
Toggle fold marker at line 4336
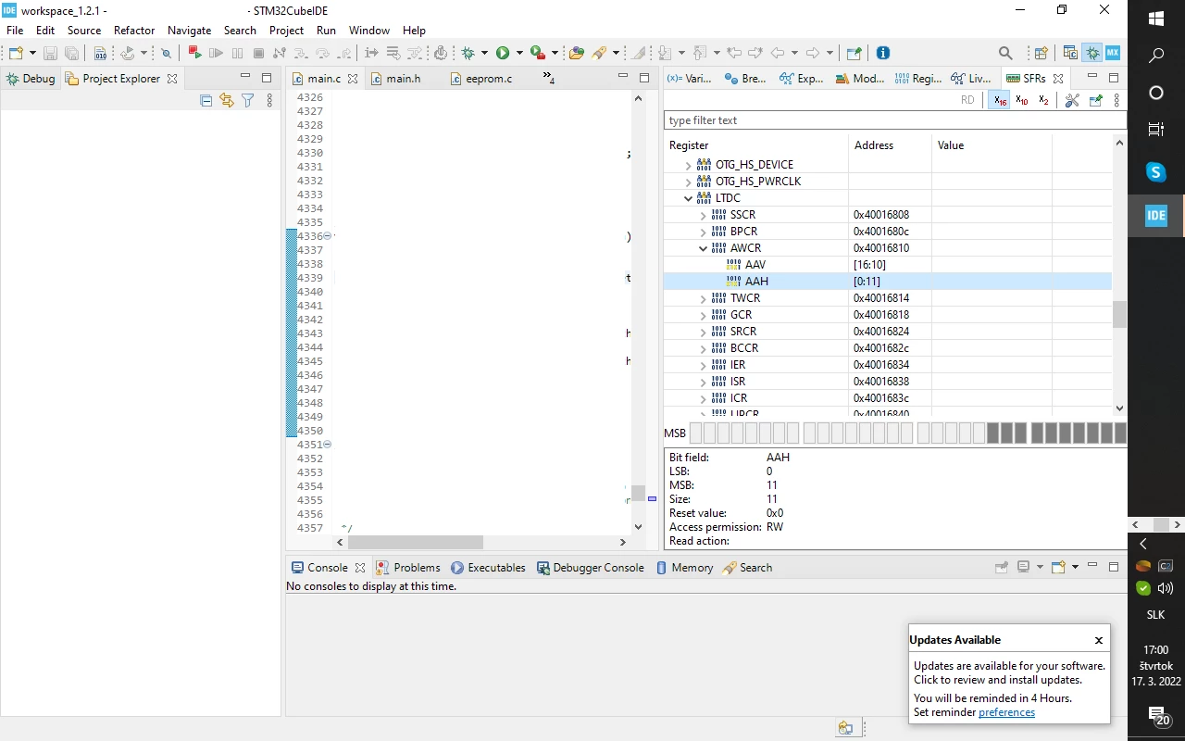point(327,236)
